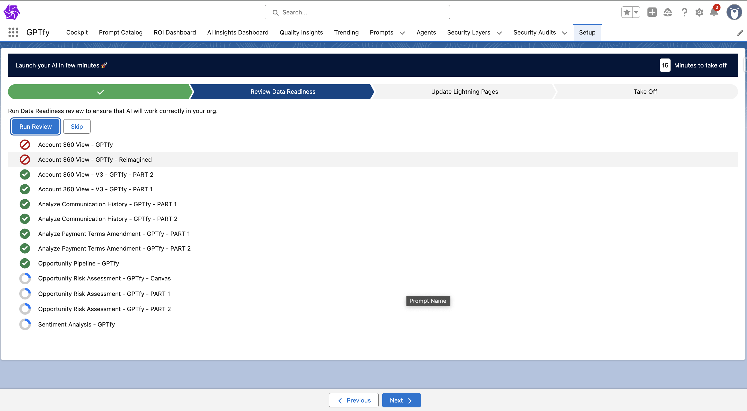Expand the Security Audits menu chevron
747x411 pixels.
tap(564, 33)
